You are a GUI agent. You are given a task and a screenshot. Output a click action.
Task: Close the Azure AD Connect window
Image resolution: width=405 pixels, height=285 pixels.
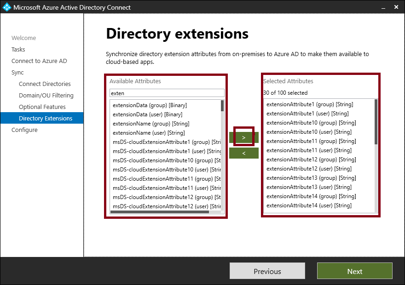pyautogui.click(x=396, y=7)
